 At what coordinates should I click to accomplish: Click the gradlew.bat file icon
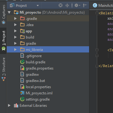tap(22, 81)
